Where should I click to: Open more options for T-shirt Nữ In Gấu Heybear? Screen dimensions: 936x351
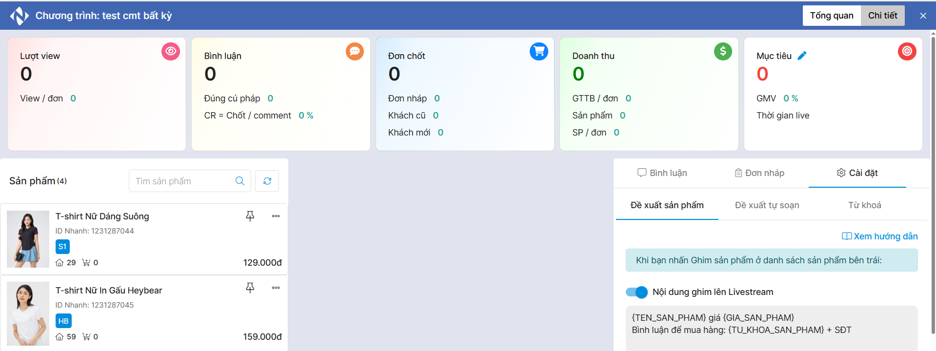click(276, 288)
